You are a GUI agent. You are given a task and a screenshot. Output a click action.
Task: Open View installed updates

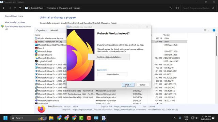point(15,22)
